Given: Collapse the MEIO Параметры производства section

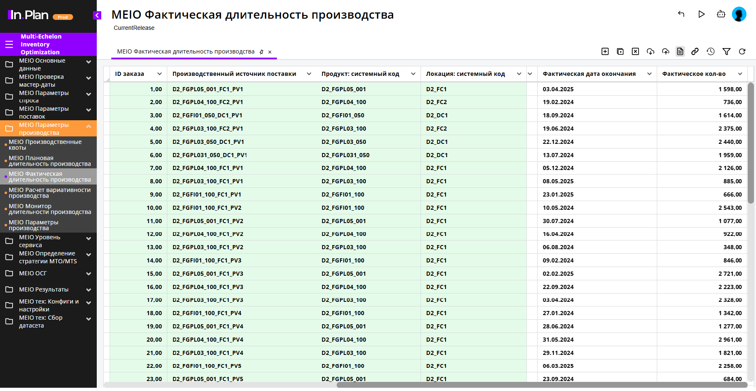Looking at the screenshot, I should coord(88,126).
